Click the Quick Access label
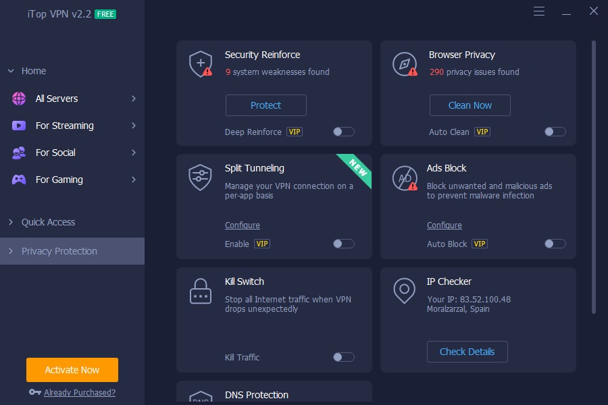608x405 pixels. click(x=48, y=222)
